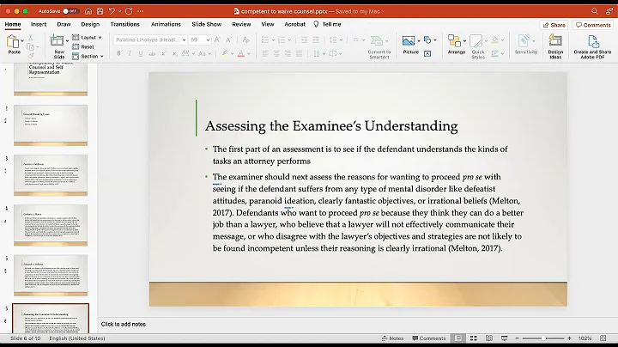Toggle Underline formatting
The height and width of the screenshot is (347, 618).
[x=141, y=53]
